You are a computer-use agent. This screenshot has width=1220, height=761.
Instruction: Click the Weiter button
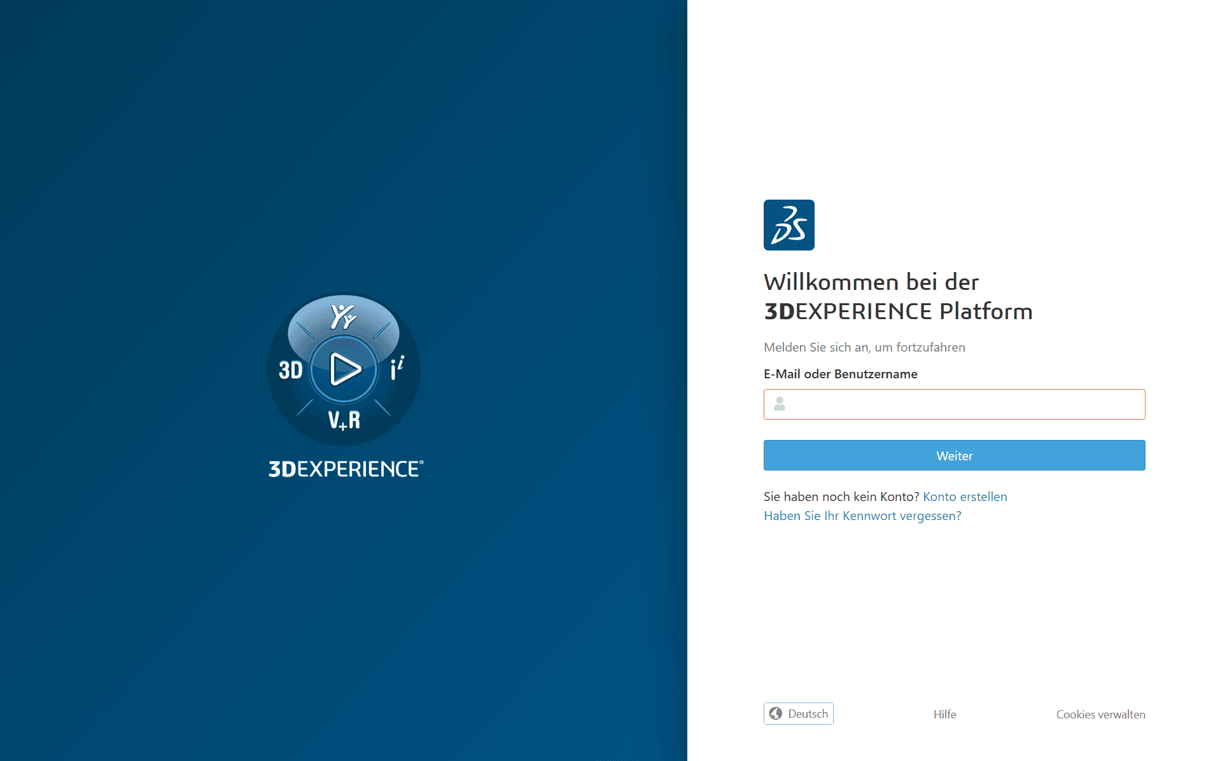(x=954, y=455)
